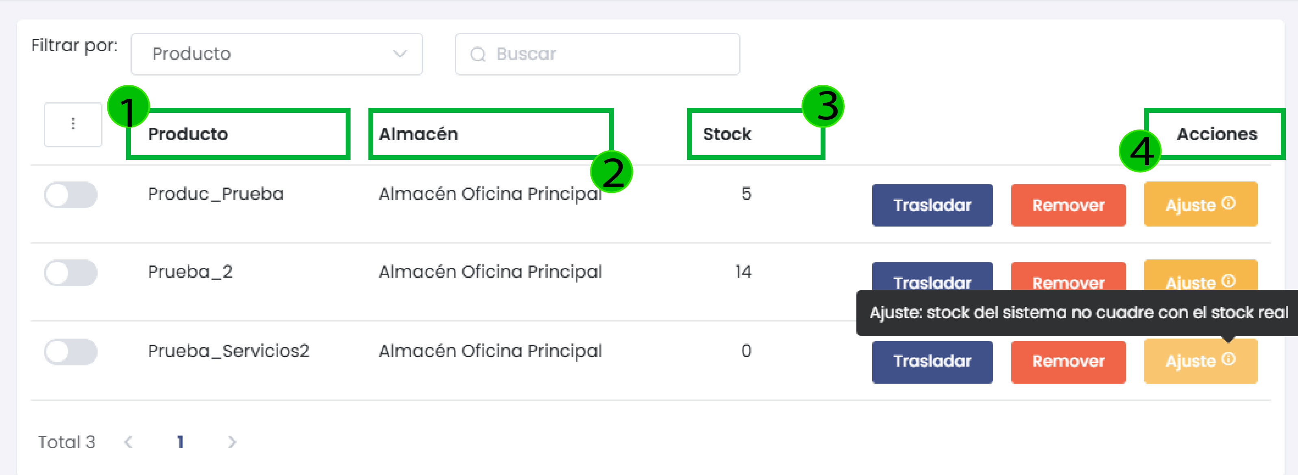The width and height of the screenshot is (1298, 475).
Task: Click the previous page arrow icon
Action: pos(129,441)
